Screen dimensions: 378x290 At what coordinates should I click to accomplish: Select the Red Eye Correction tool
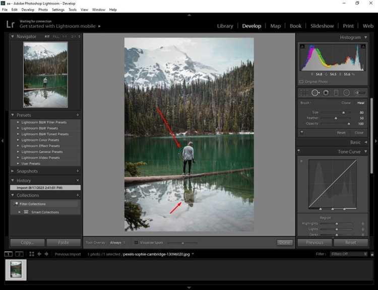point(326,93)
